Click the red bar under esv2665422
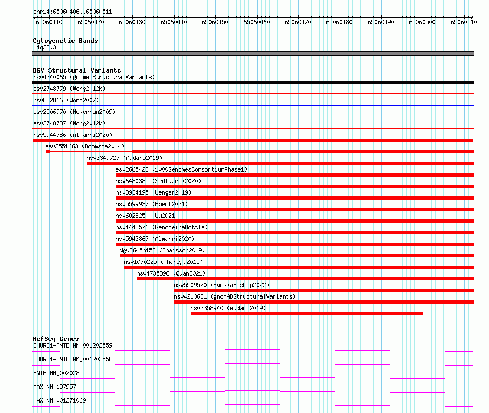The height and width of the screenshot is (413, 489). click(x=294, y=175)
